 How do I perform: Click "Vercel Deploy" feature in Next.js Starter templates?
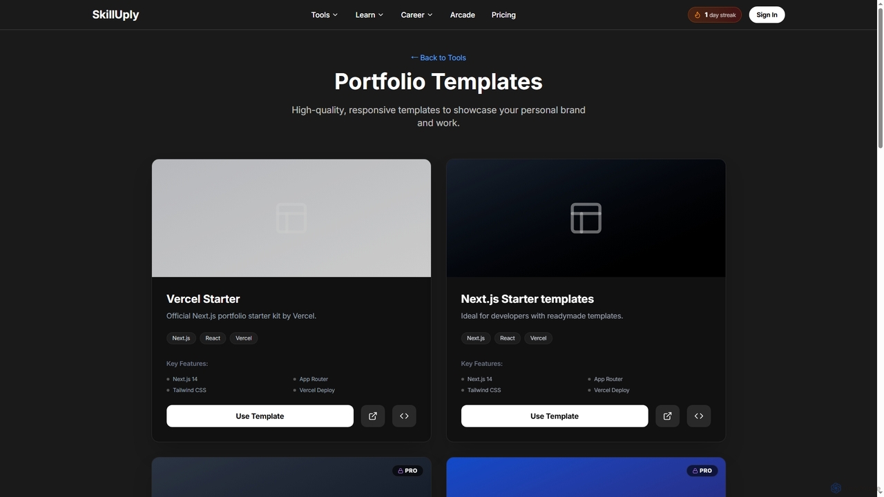612,390
